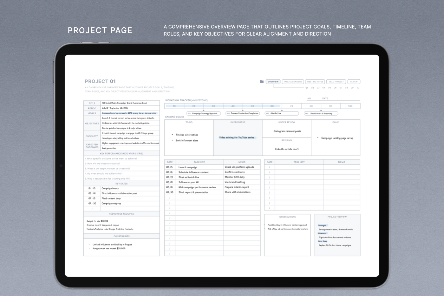Go to the Team Project tab
The width and height of the screenshot is (444, 296).
(336, 82)
